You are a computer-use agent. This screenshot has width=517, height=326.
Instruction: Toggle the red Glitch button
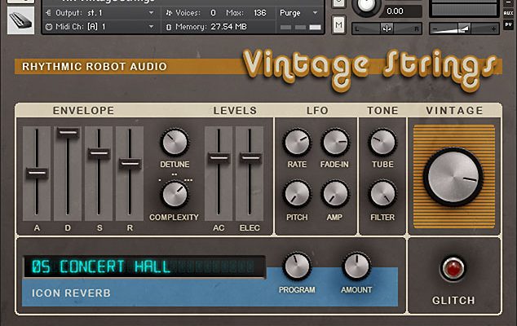pyautogui.click(x=453, y=268)
